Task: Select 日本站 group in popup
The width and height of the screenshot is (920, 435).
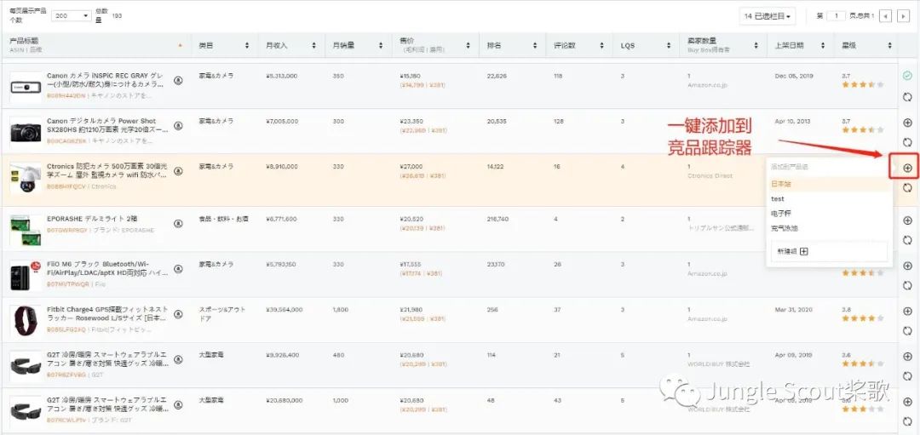Action: [x=829, y=184]
